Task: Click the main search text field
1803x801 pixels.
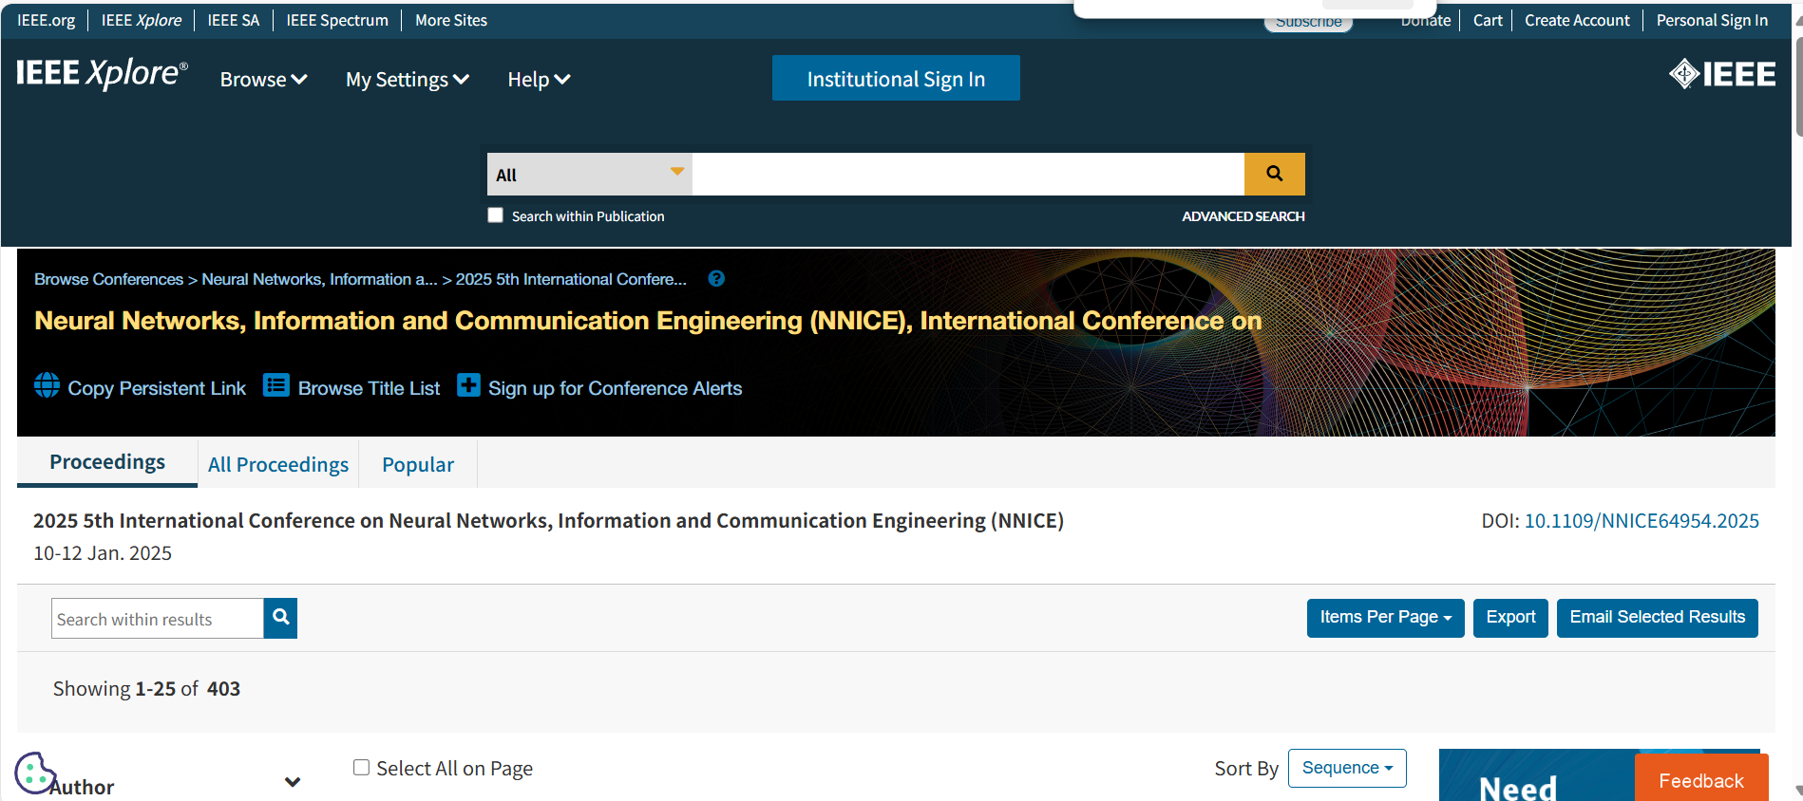Action: point(968,174)
